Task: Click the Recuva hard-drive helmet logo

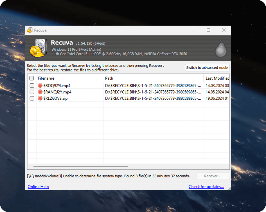Action: click(39, 48)
